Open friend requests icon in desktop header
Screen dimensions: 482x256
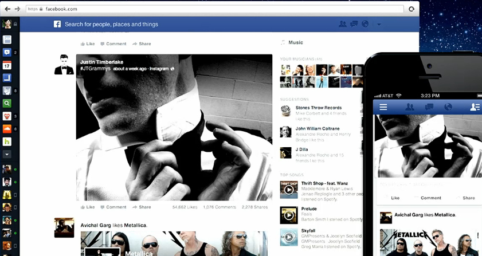coord(343,24)
